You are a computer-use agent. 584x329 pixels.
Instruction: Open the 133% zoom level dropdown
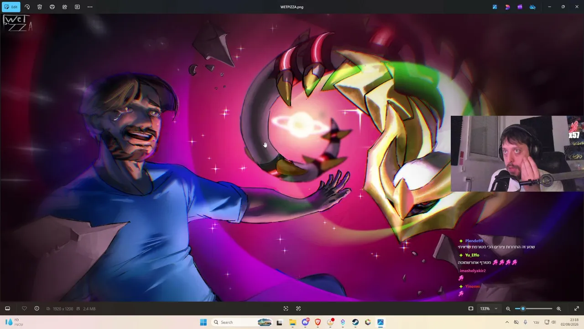(x=489, y=308)
